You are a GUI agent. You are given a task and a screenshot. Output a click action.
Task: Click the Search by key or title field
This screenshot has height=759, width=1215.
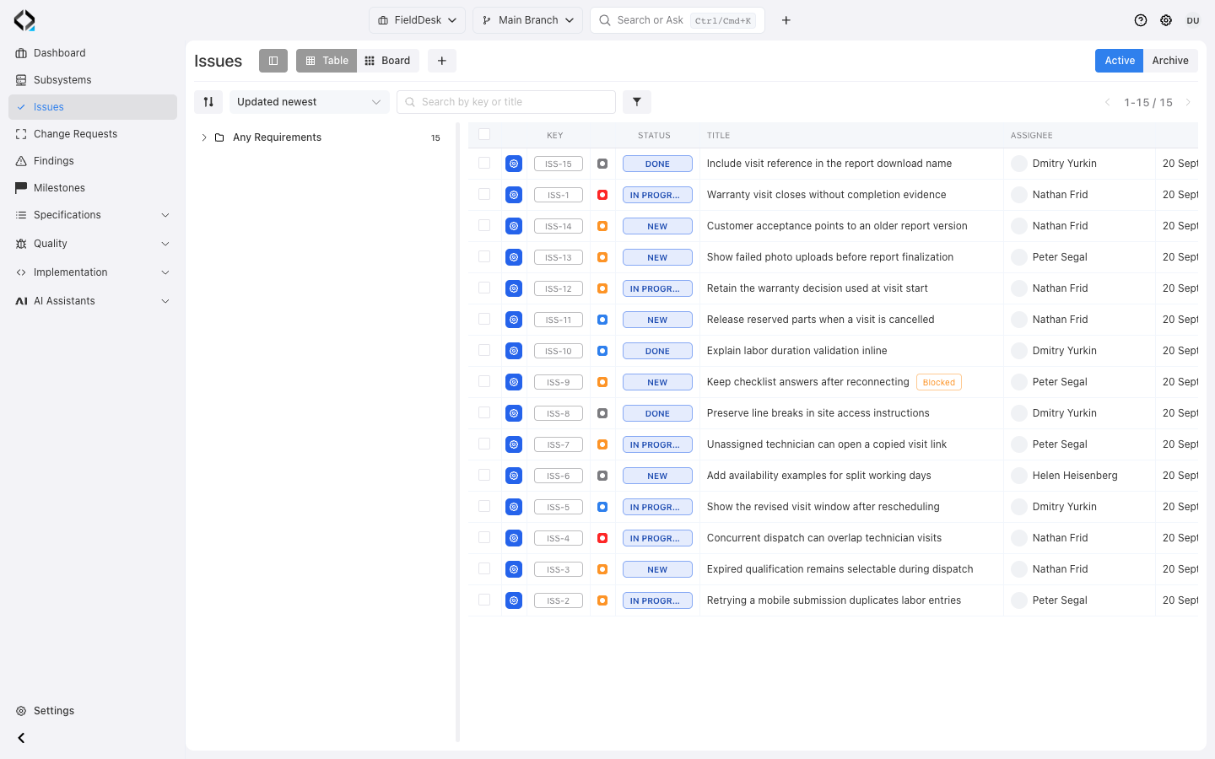506,102
